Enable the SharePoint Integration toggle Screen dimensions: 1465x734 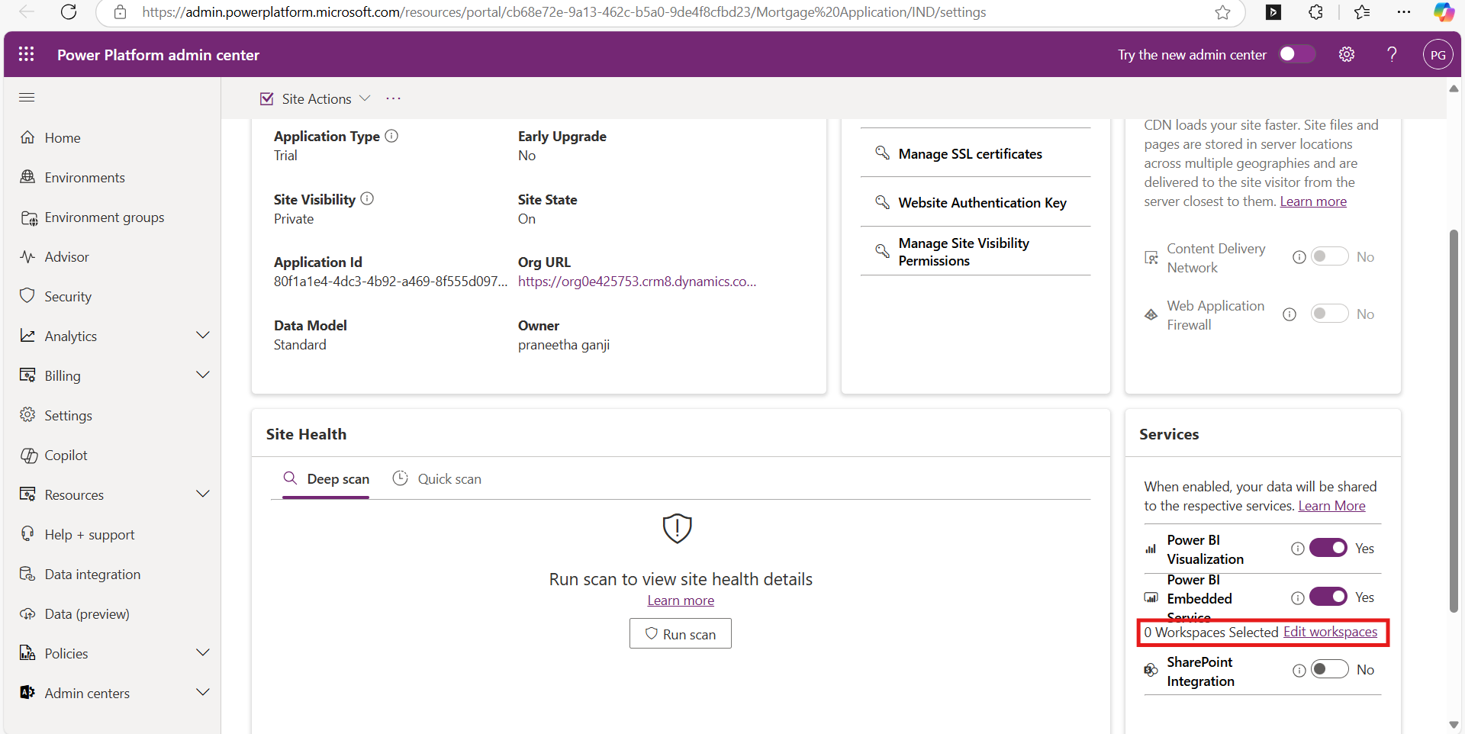[x=1329, y=669]
